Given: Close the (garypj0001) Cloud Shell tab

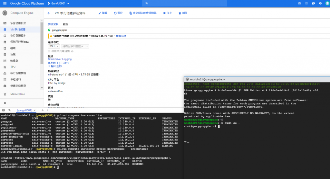Looking at the screenshot, I should (x=35, y=110).
